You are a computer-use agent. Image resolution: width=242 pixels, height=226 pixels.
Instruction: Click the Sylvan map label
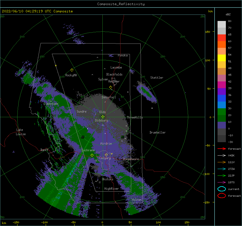point(103,79)
